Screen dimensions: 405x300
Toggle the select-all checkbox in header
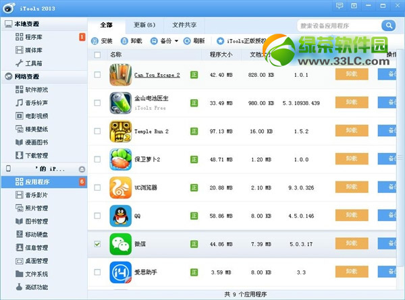point(97,54)
